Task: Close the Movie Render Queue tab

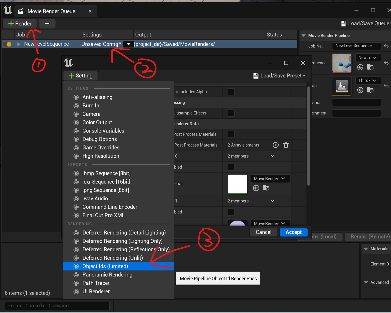Action: coord(90,11)
